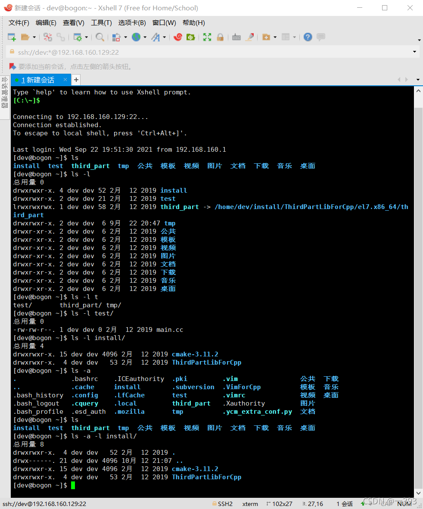Expand the Open folder dropdown arrow
This screenshot has width=423, height=509.
[34, 37]
